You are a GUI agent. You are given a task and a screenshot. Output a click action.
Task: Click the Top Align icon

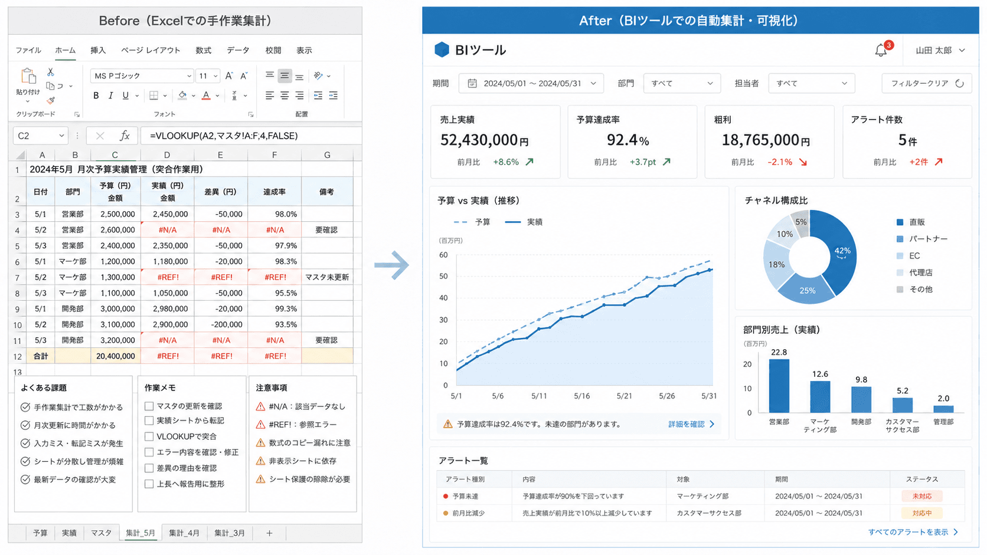pos(270,75)
